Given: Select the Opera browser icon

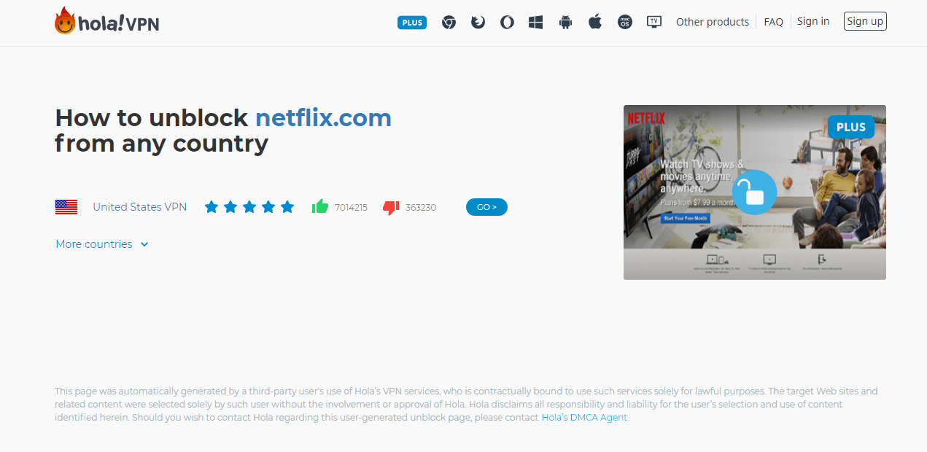Looking at the screenshot, I should tap(507, 23).
